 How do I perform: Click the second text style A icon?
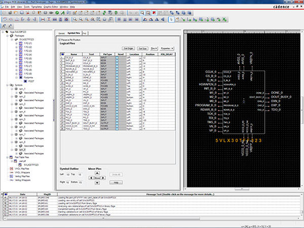10,26
